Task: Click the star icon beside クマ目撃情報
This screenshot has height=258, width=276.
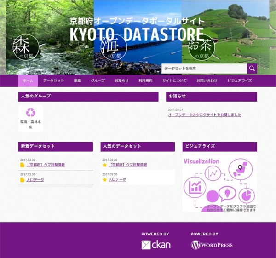Action: (104, 165)
